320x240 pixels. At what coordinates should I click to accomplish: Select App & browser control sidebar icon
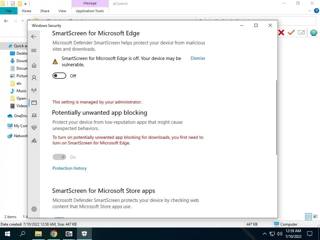(34, 102)
